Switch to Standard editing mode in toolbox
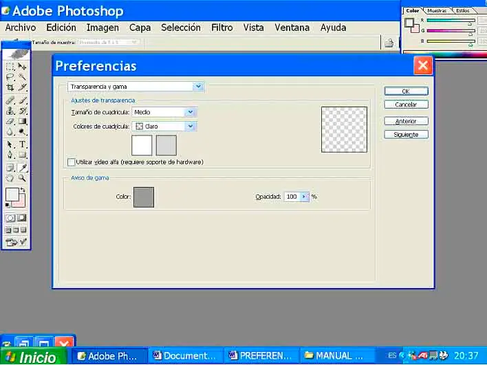The image size is (487, 365). pyautogui.click(x=10, y=218)
